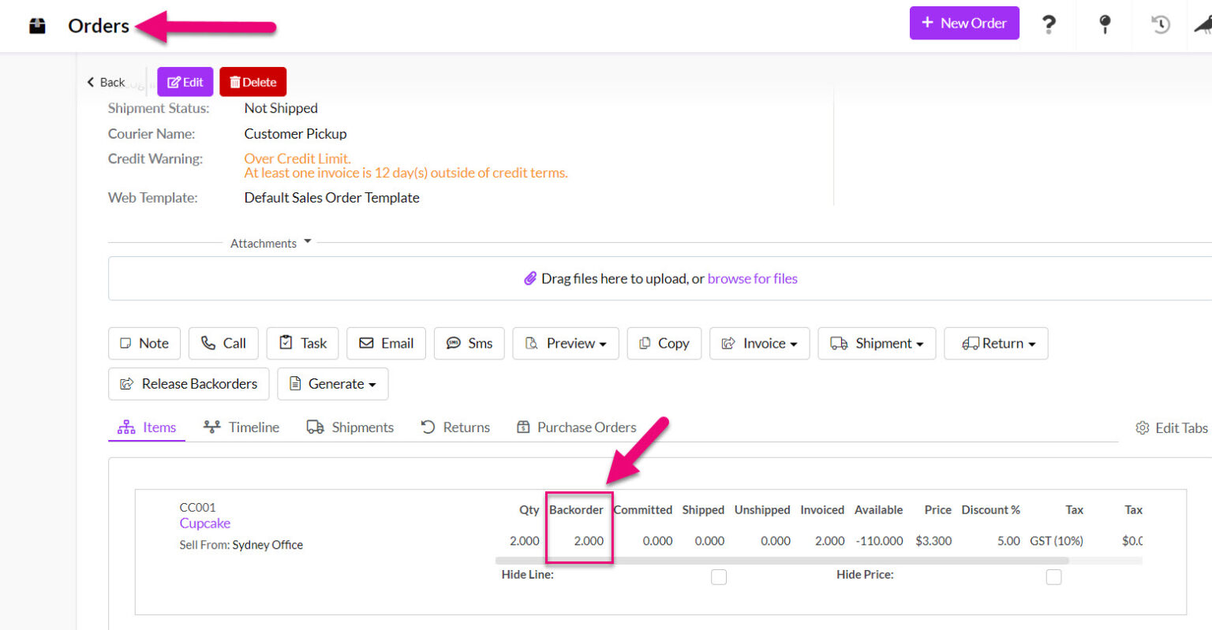Add a Note to the order
The height and width of the screenshot is (630, 1212).
[144, 343]
